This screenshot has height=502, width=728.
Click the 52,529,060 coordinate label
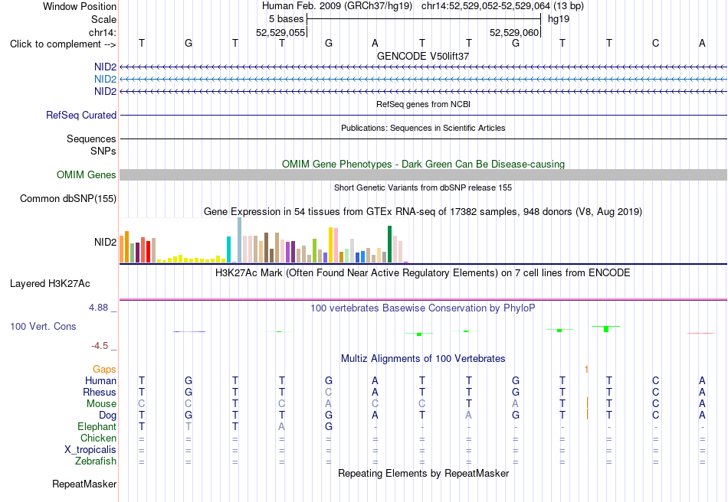514,32
